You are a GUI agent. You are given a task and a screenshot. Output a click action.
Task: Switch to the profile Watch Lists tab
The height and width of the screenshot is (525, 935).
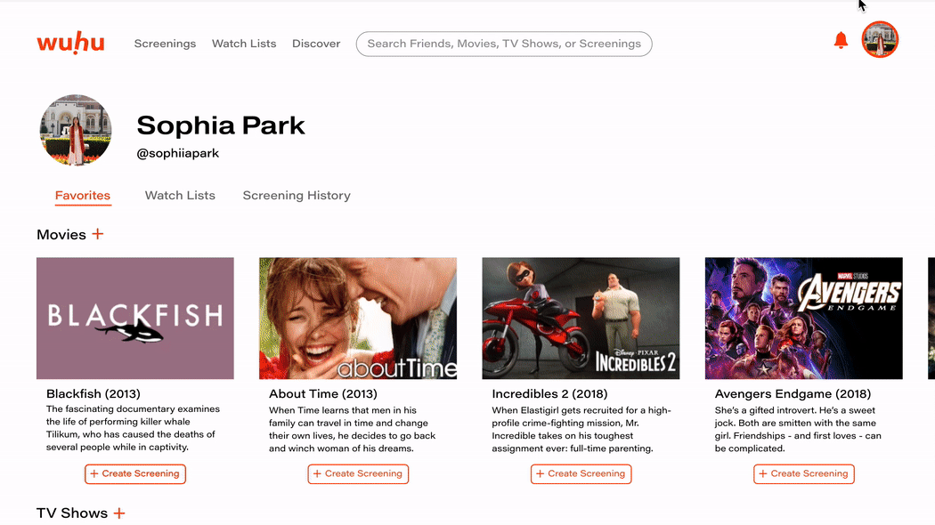180,196
